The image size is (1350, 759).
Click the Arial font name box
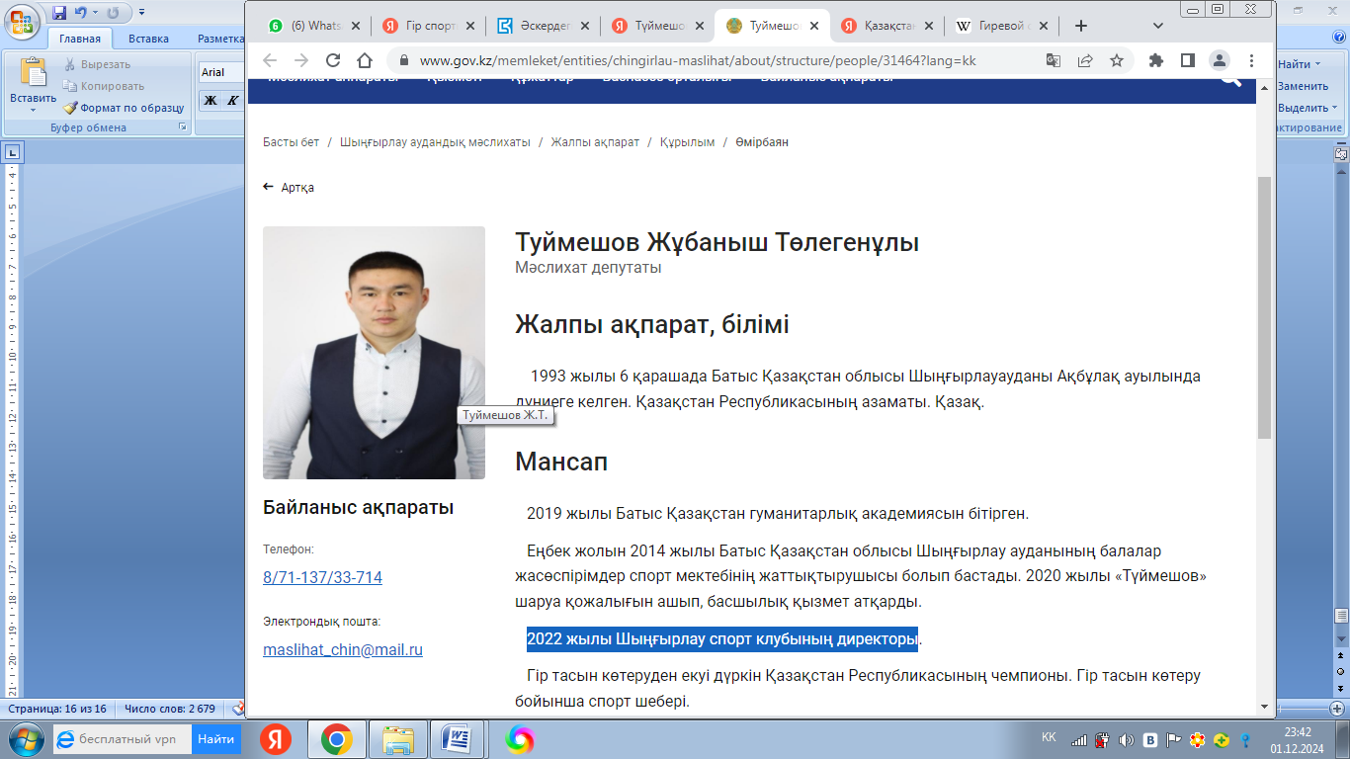tap(221, 72)
